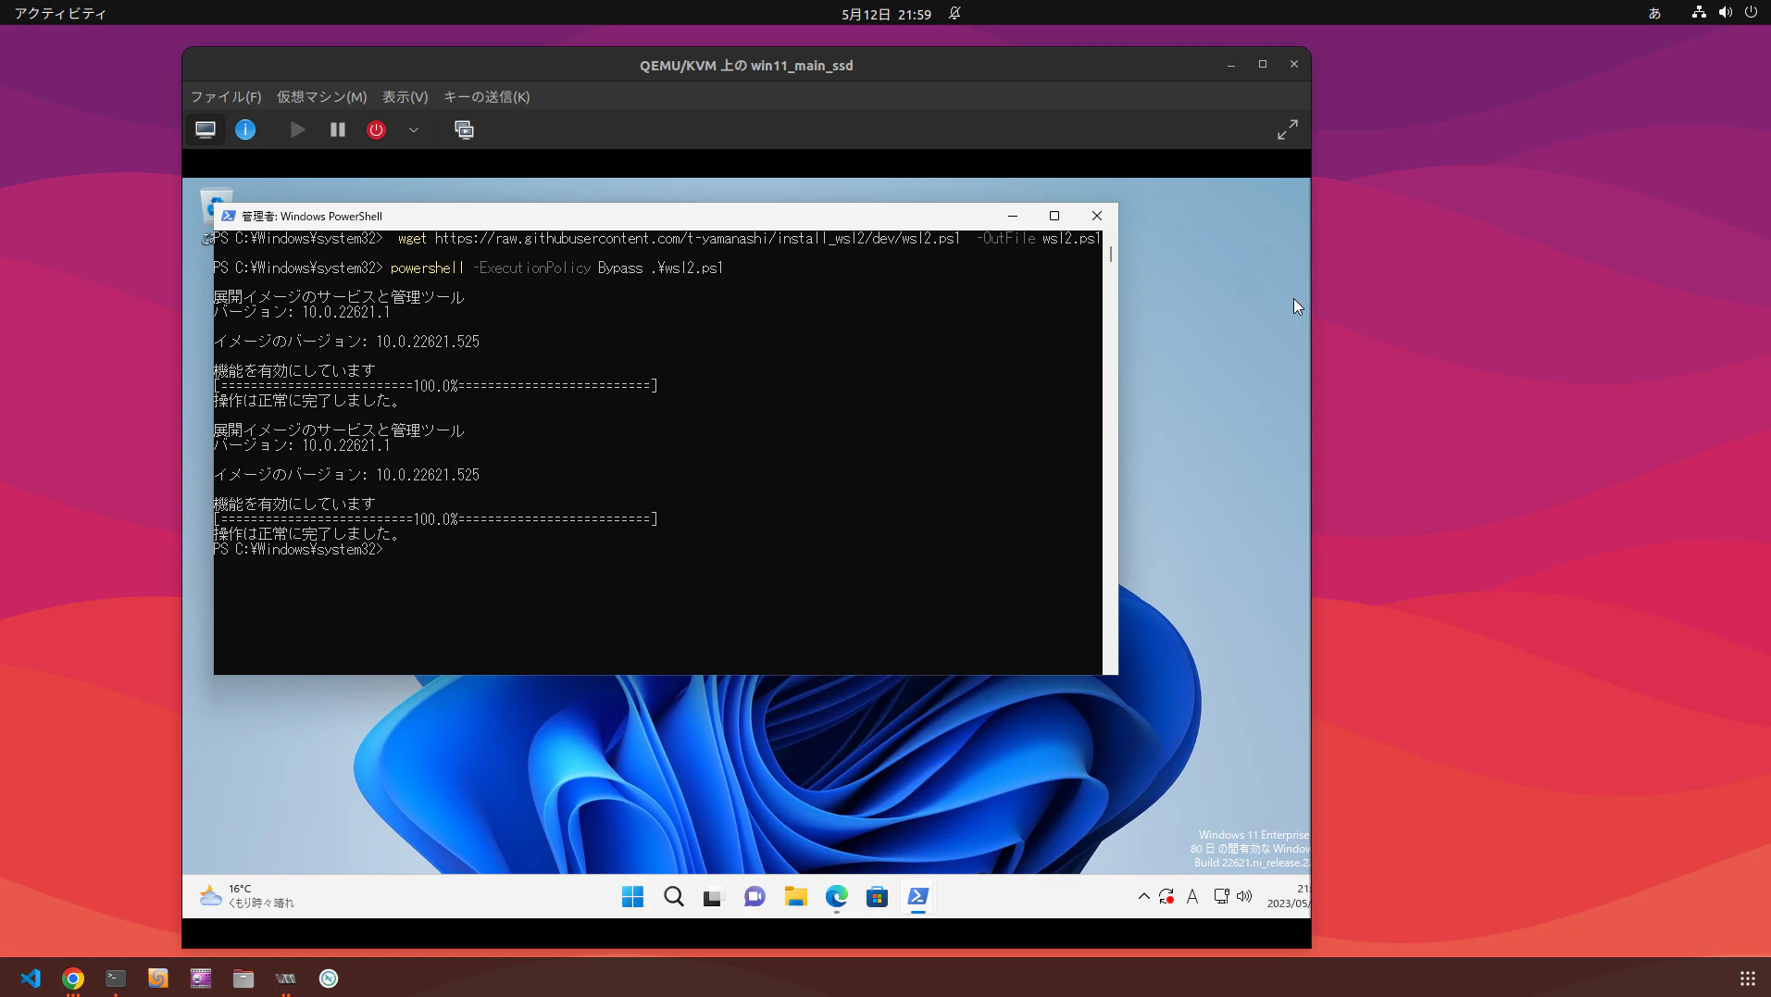The width and height of the screenshot is (1771, 997).
Task: Open the do-not-disturb bell icon in top bar
Action: (954, 13)
